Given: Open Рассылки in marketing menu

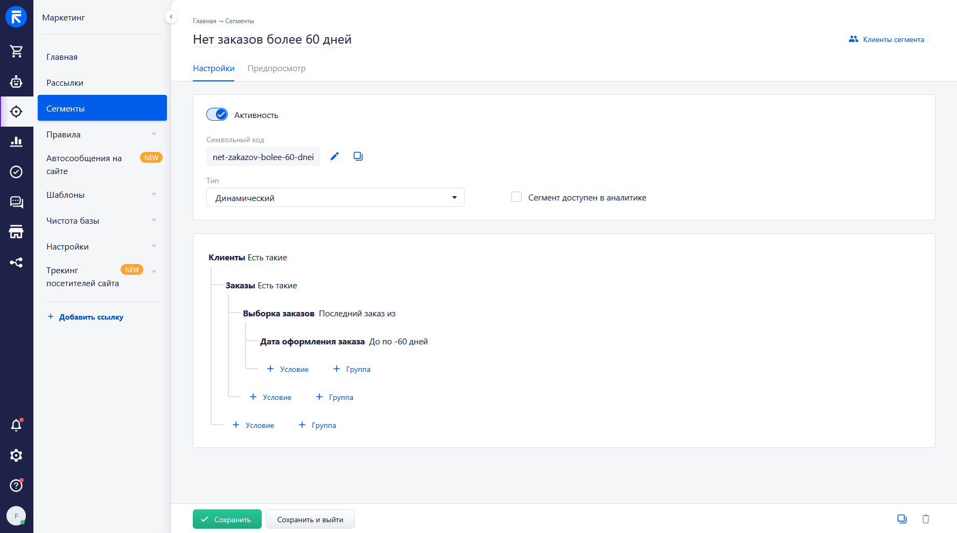Looking at the screenshot, I should click(x=102, y=82).
